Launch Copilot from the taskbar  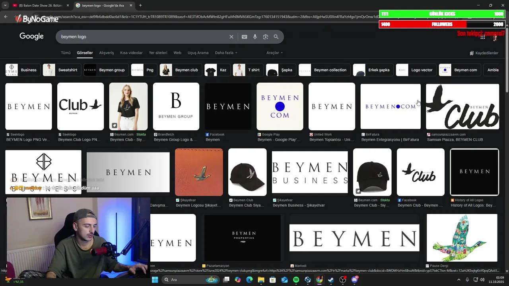click(x=238, y=280)
